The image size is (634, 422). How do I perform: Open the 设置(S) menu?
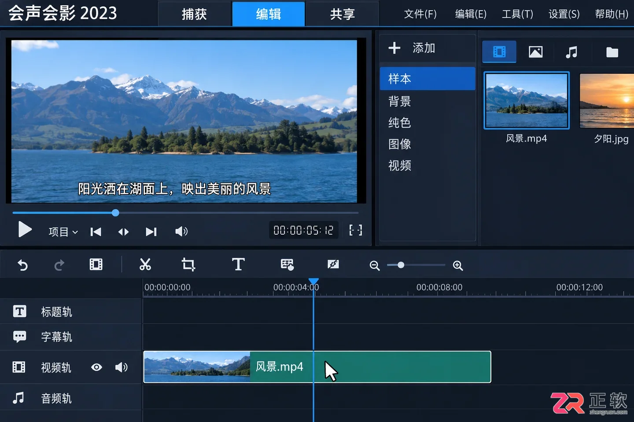tap(564, 14)
